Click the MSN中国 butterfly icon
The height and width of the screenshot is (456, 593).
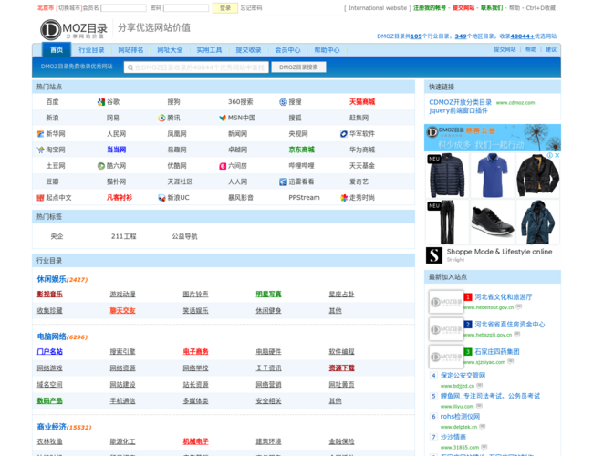tap(223, 118)
